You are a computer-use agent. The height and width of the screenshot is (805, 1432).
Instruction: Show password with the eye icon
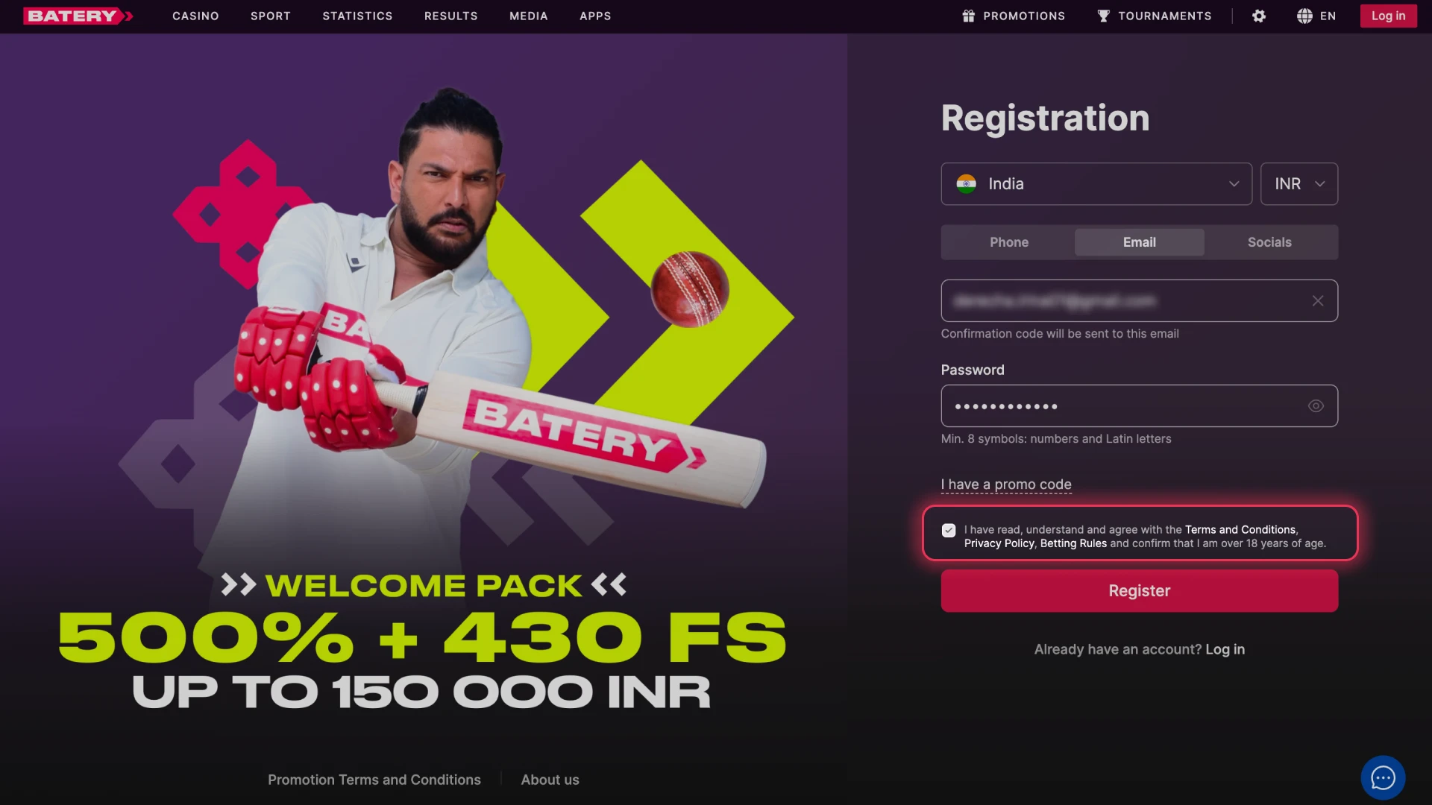[1316, 406]
